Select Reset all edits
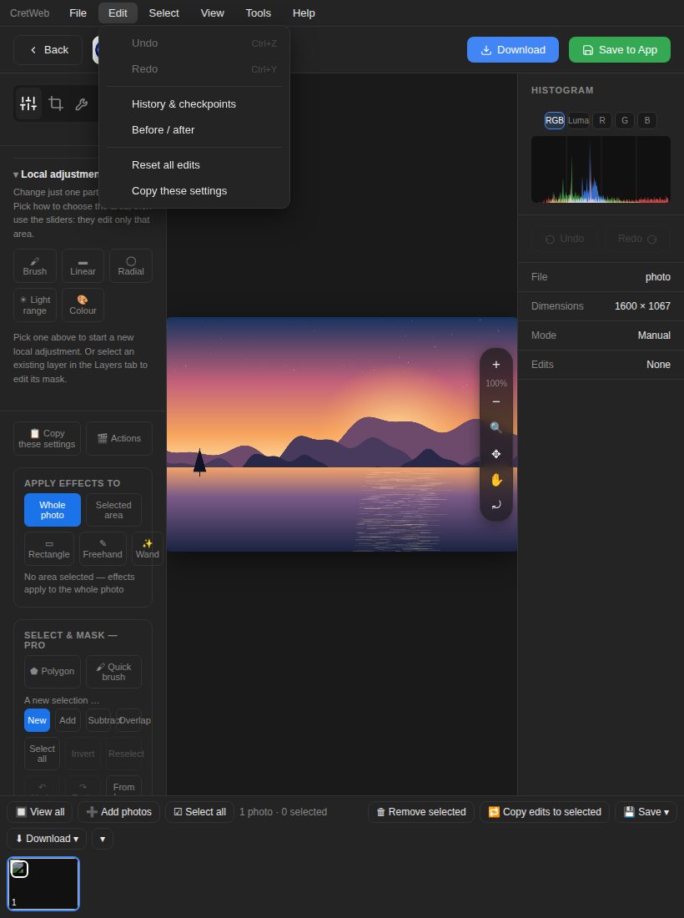Image resolution: width=684 pixels, height=918 pixels. 194,165
